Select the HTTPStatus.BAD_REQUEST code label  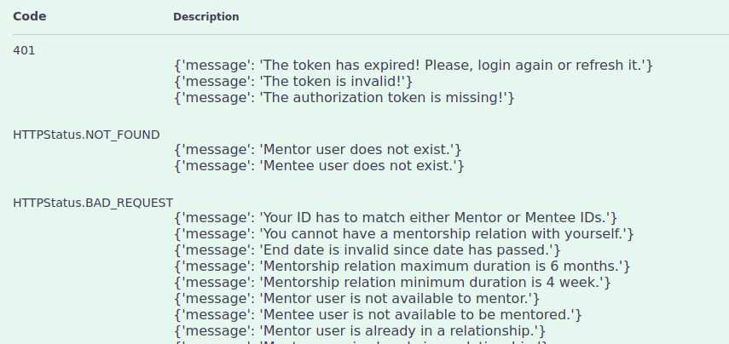[93, 203]
